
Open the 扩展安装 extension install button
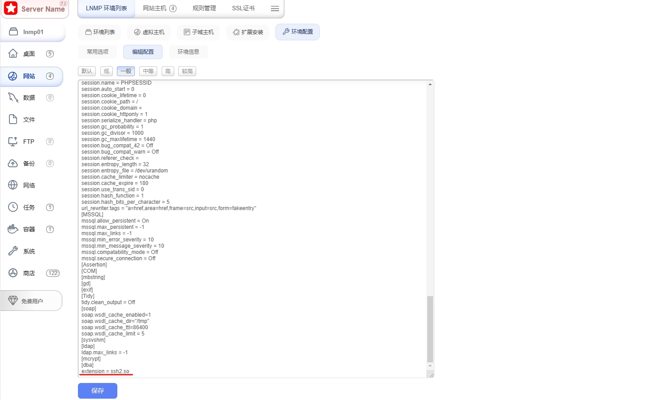pos(248,32)
